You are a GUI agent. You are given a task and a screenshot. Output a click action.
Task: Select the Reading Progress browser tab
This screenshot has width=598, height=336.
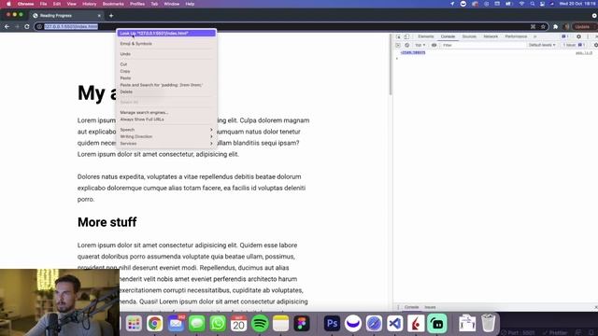(x=66, y=16)
